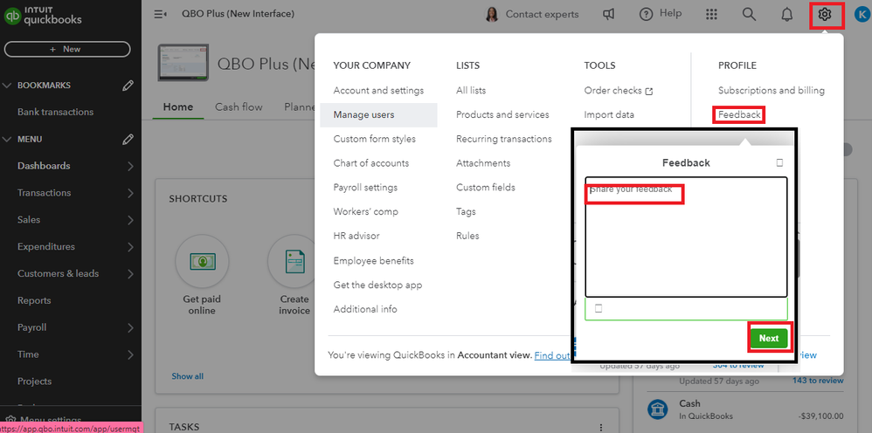Open Workers' comp
Viewport: 872px width, 433px height.
click(x=365, y=211)
